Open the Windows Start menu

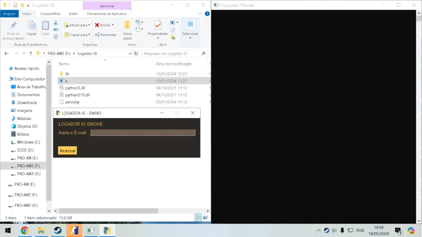tap(8, 231)
